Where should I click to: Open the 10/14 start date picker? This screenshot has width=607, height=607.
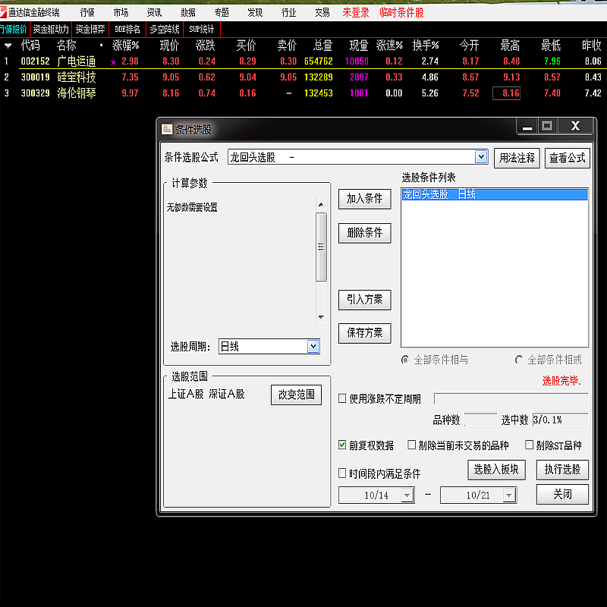407,495
